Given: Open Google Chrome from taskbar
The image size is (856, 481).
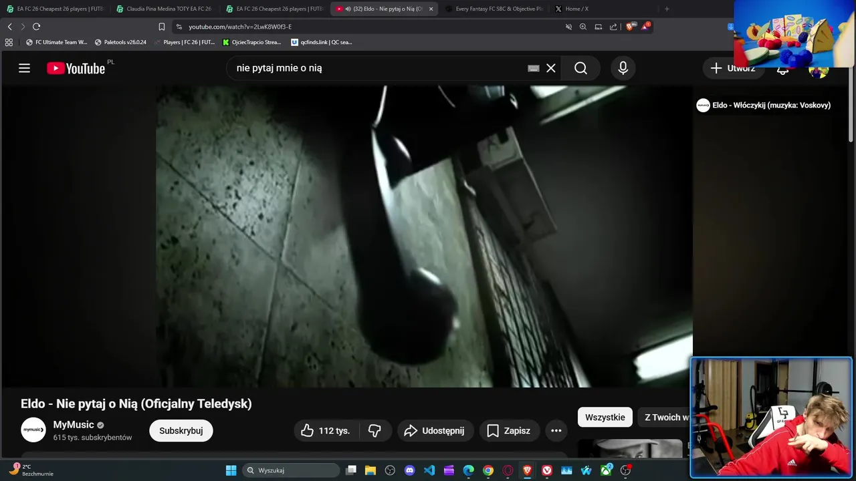Looking at the screenshot, I should point(488,470).
